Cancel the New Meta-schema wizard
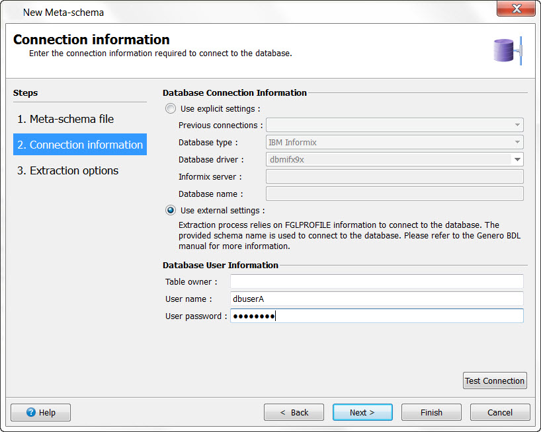This screenshot has width=541, height=432. [x=500, y=412]
